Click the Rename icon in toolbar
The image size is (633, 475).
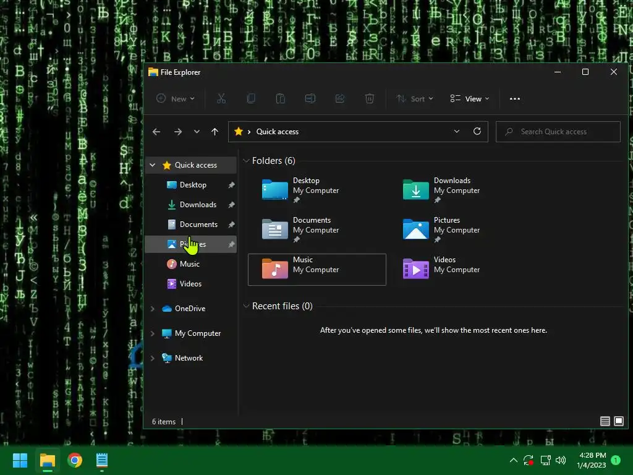[310, 98]
